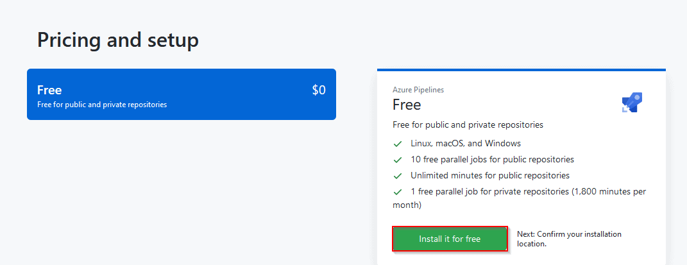Click the blue accent bar atop the details panel

tap(521, 70)
